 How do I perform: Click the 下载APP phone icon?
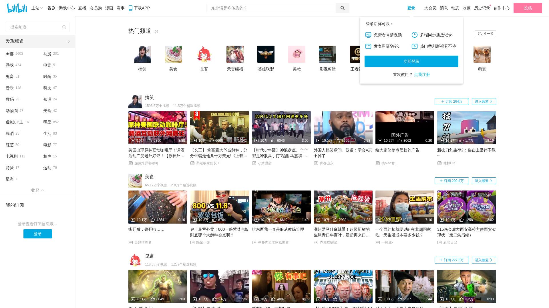pos(130,8)
